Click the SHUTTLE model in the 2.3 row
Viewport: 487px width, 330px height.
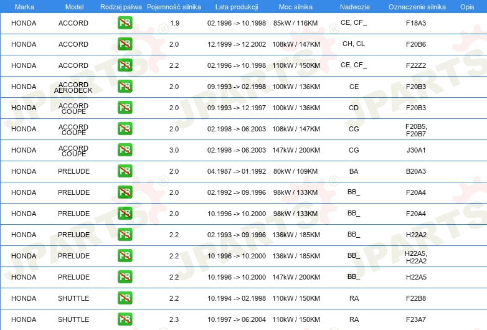(x=73, y=319)
